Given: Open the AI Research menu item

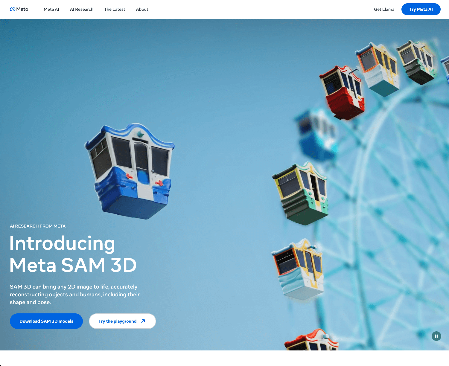Looking at the screenshot, I should click(x=81, y=9).
